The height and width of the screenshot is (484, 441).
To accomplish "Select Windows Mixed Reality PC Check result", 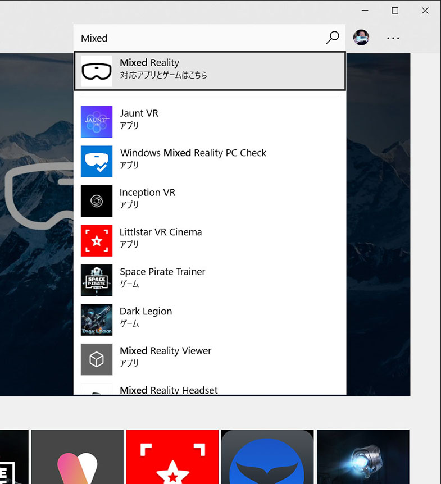I will (210, 162).
